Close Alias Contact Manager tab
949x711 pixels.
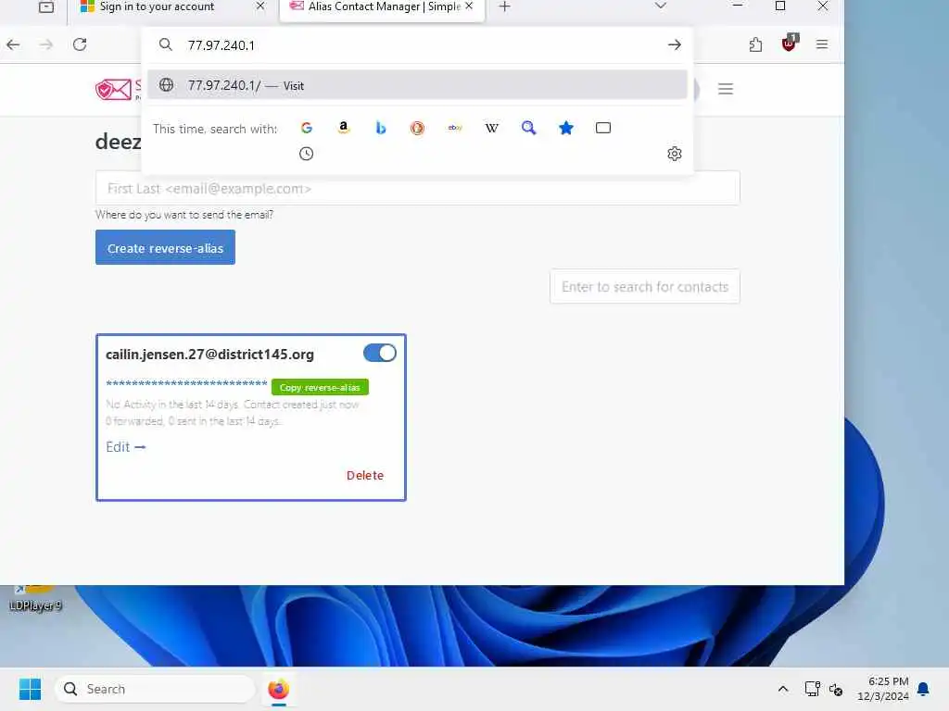pos(469,6)
